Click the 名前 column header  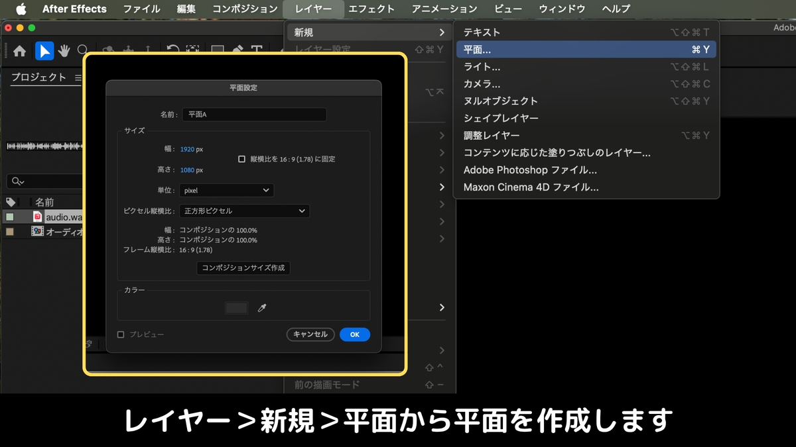coord(45,202)
